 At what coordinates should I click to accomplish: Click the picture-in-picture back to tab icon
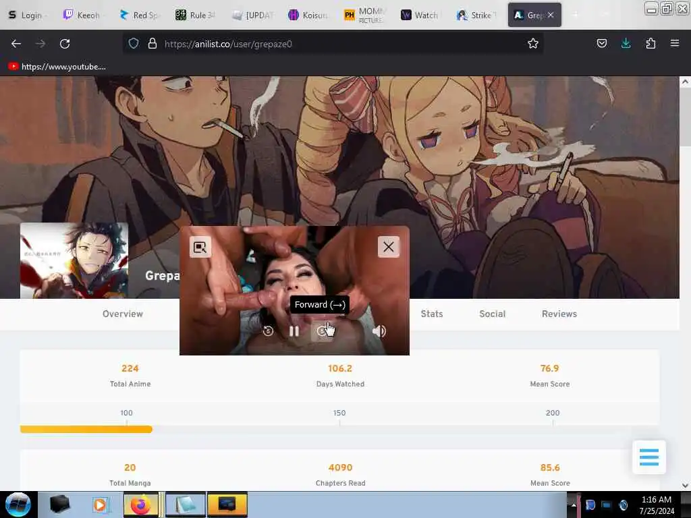(x=200, y=247)
